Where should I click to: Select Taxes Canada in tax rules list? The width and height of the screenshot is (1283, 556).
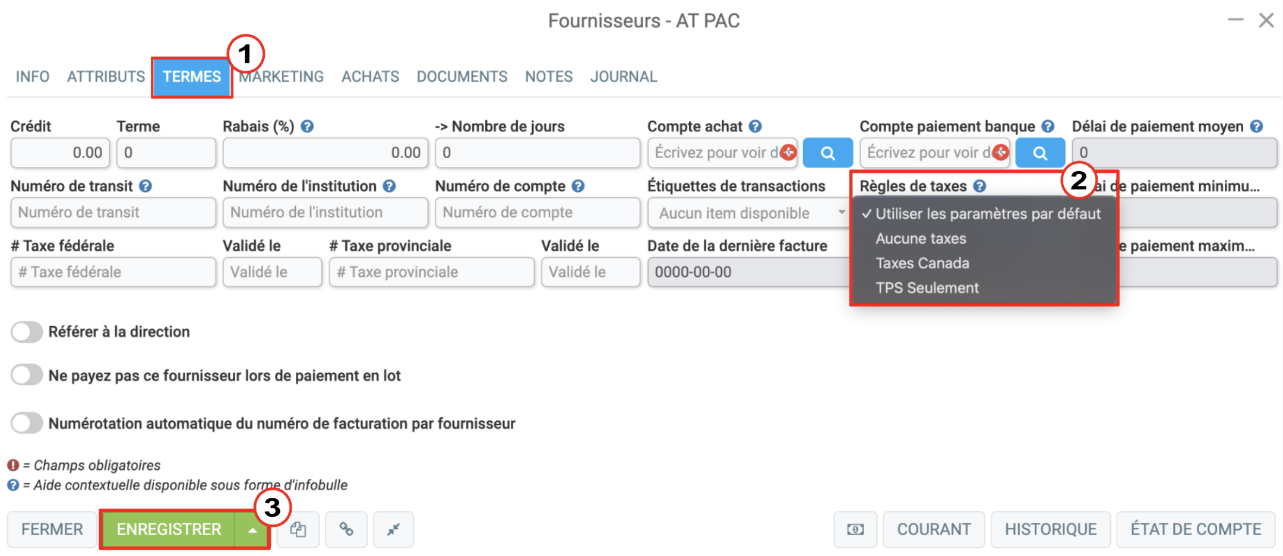click(922, 263)
